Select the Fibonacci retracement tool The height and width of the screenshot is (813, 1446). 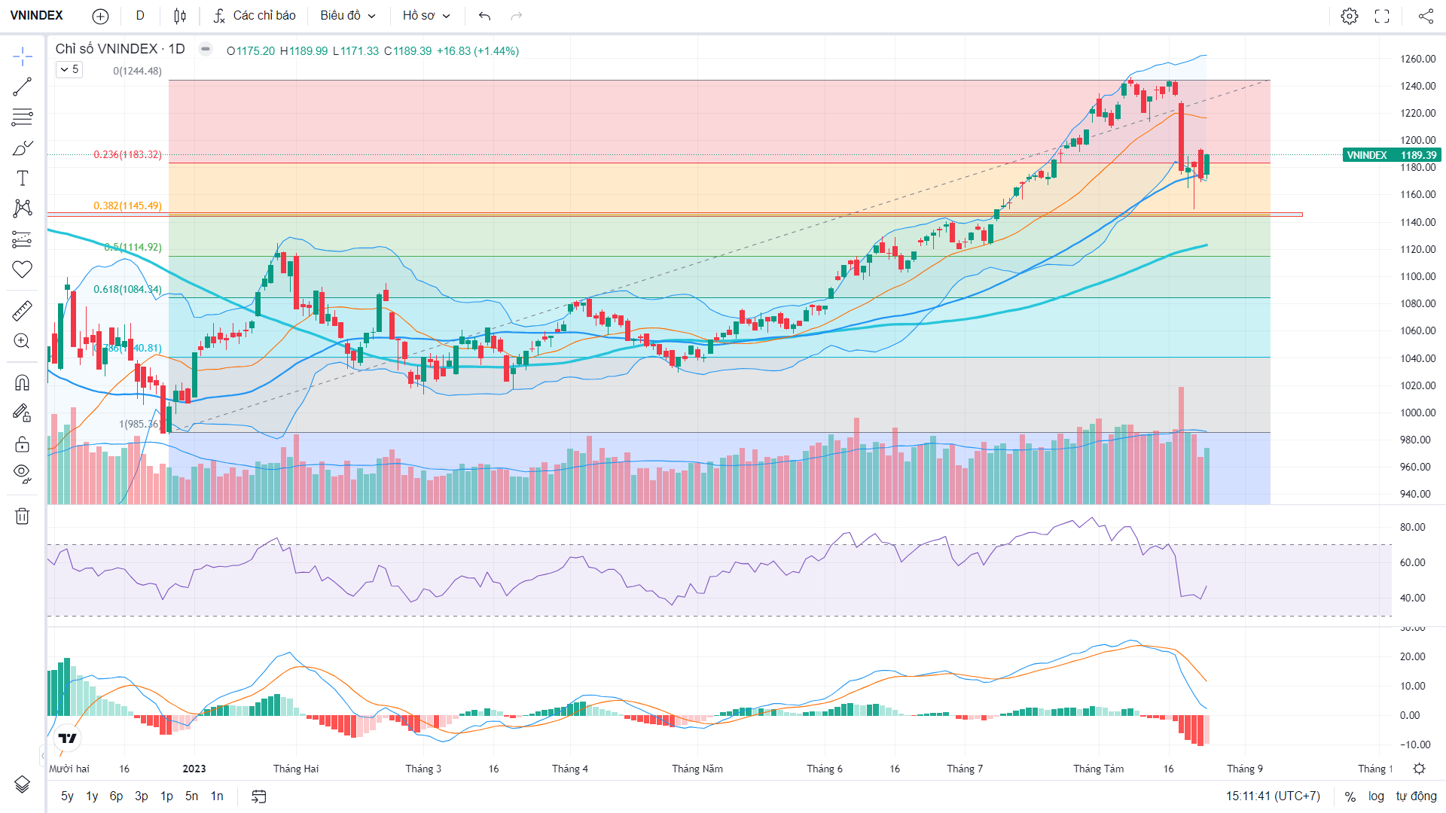point(22,117)
